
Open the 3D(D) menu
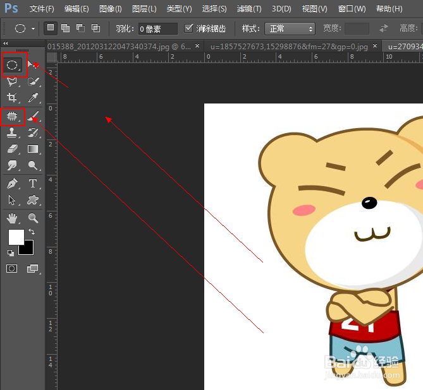(281, 9)
